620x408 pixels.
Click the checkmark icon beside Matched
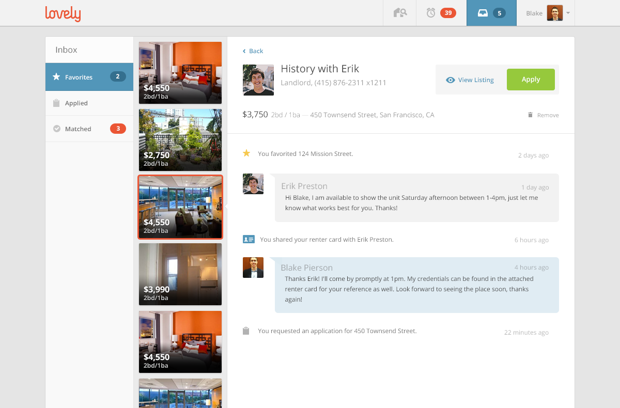pyautogui.click(x=56, y=129)
